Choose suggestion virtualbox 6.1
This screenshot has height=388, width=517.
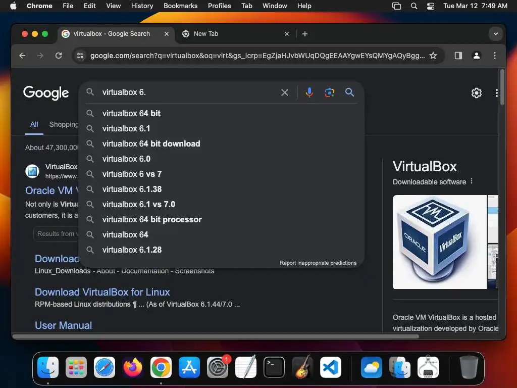[x=221, y=129]
